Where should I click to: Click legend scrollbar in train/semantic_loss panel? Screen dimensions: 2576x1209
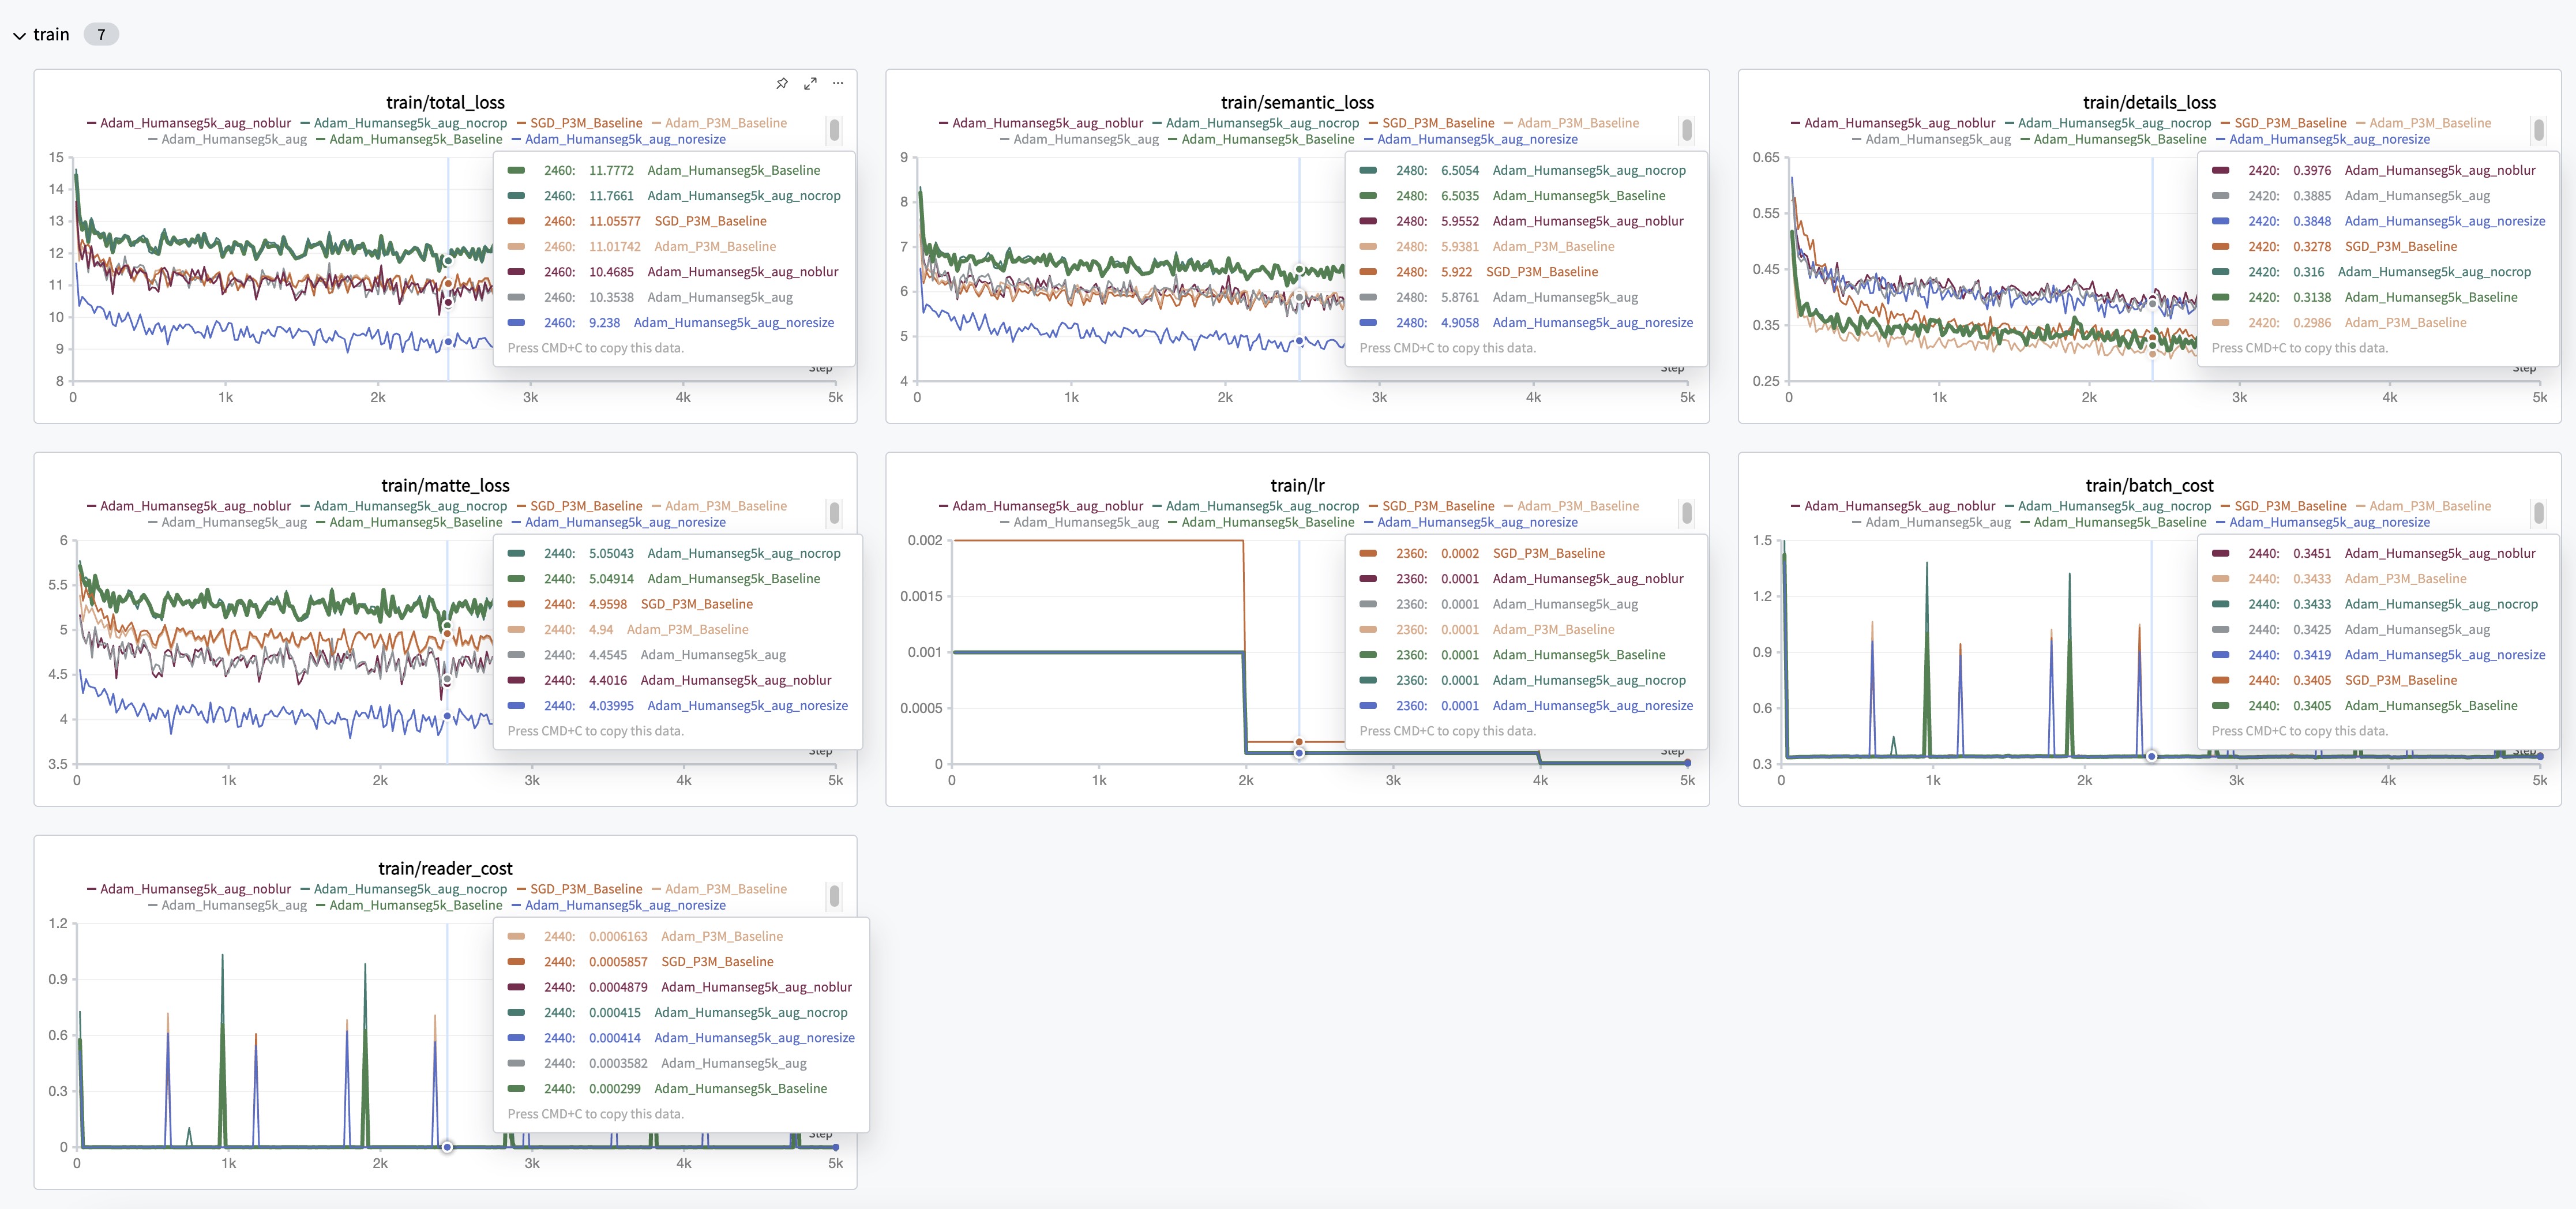(1686, 130)
